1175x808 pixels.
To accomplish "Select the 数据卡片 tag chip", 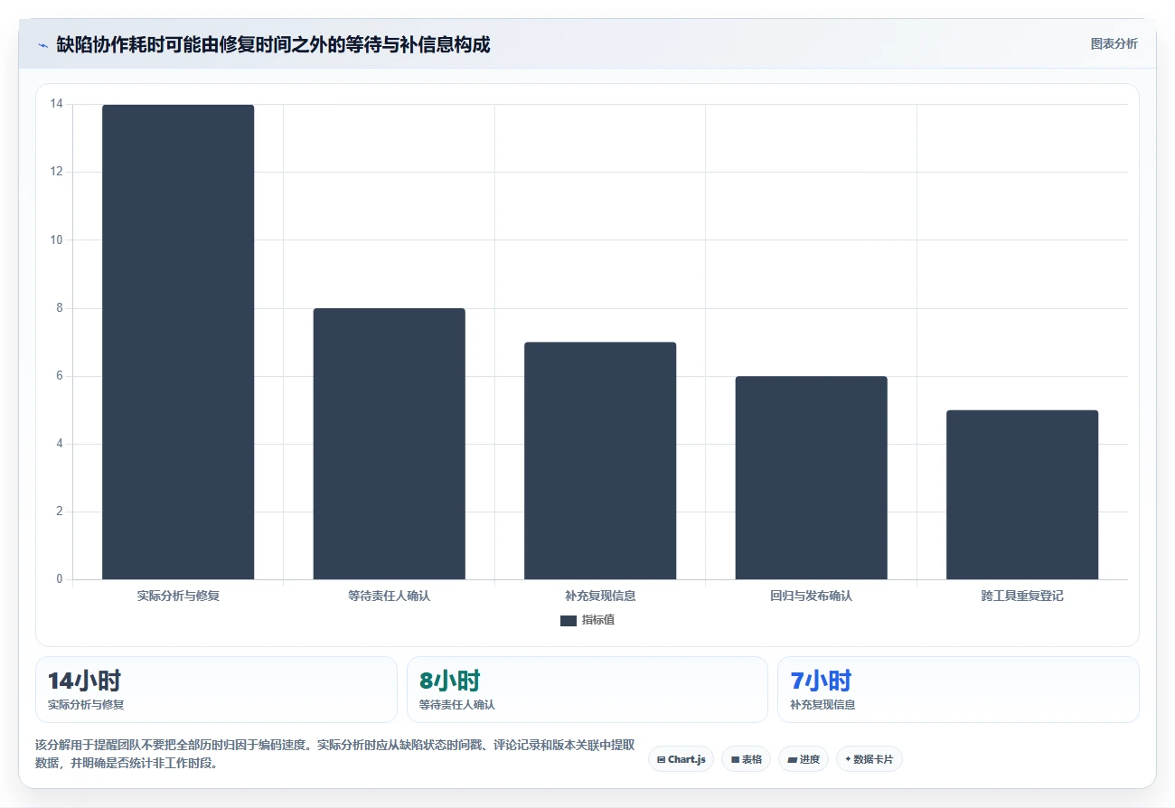I will tap(869, 759).
